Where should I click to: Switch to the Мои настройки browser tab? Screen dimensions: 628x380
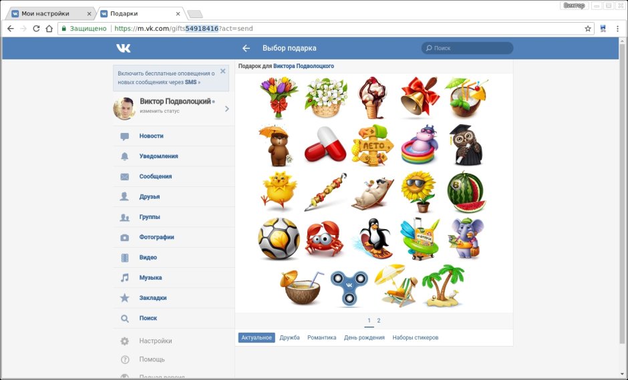(52, 13)
